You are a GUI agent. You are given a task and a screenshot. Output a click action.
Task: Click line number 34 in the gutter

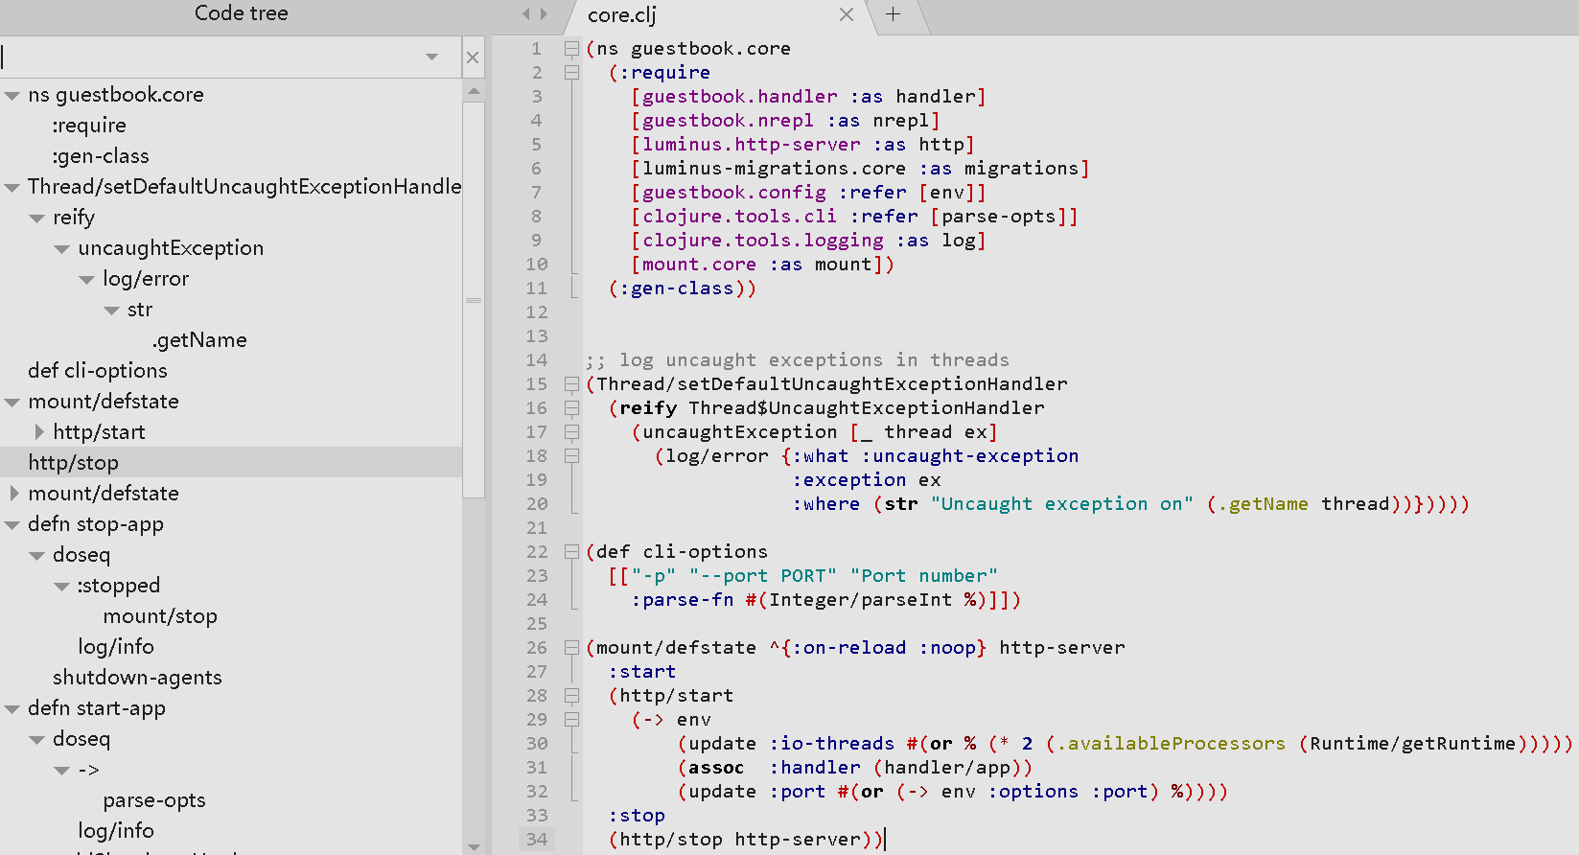click(537, 840)
